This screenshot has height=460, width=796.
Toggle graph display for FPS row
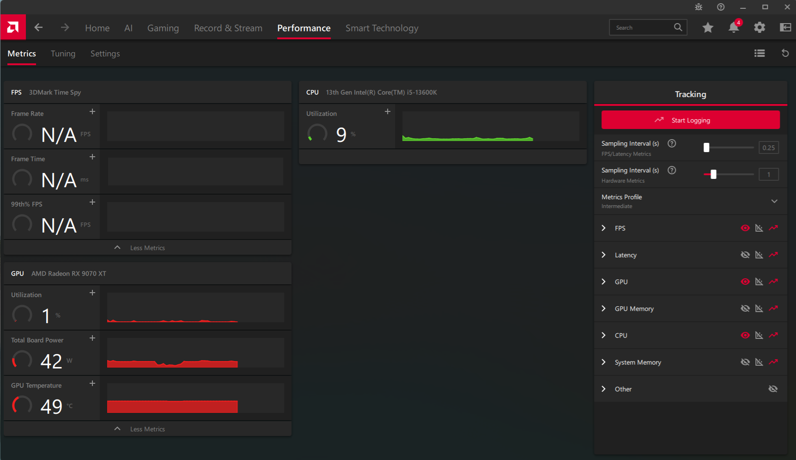pyautogui.click(x=759, y=228)
